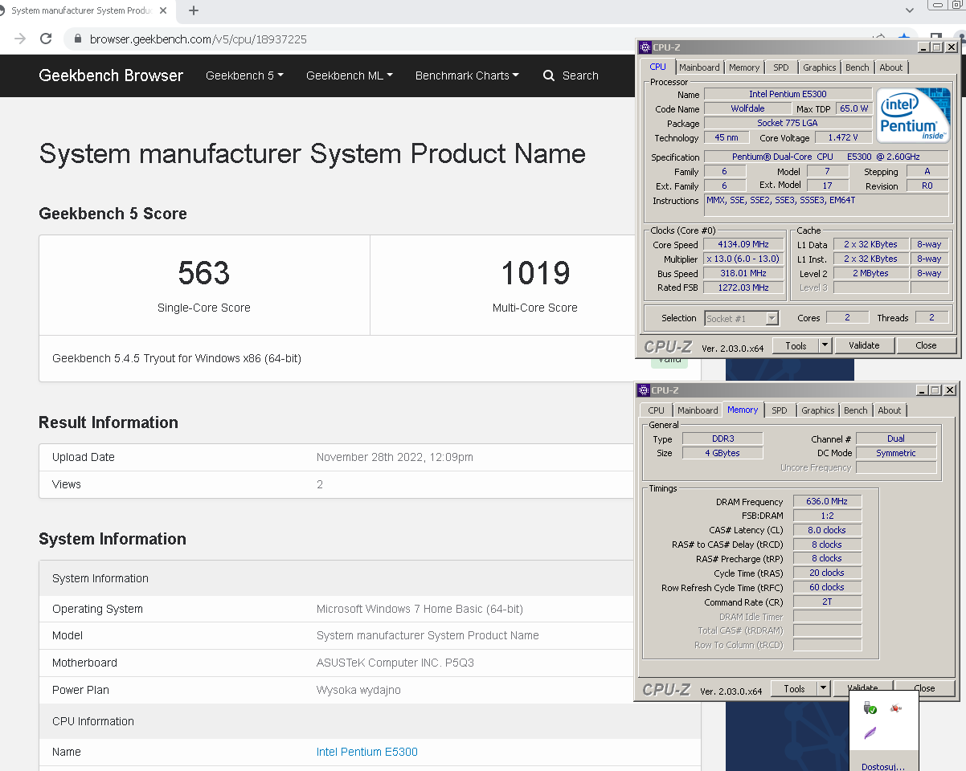Click the Rated FSB value 1272.03 MHz
Image resolution: width=966 pixels, height=771 pixels.
[744, 288]
